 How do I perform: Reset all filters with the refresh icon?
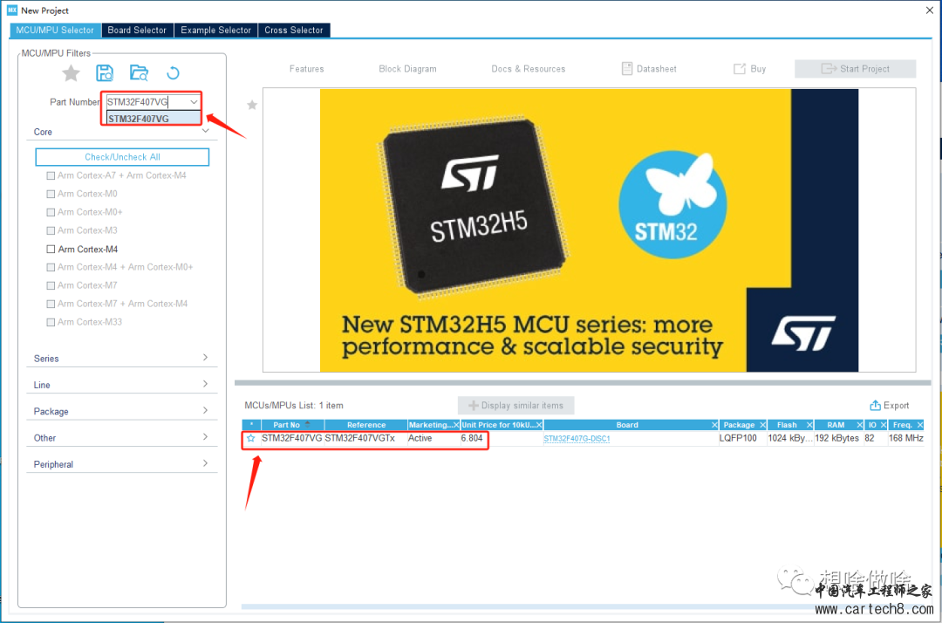click(x=173, y=73)
